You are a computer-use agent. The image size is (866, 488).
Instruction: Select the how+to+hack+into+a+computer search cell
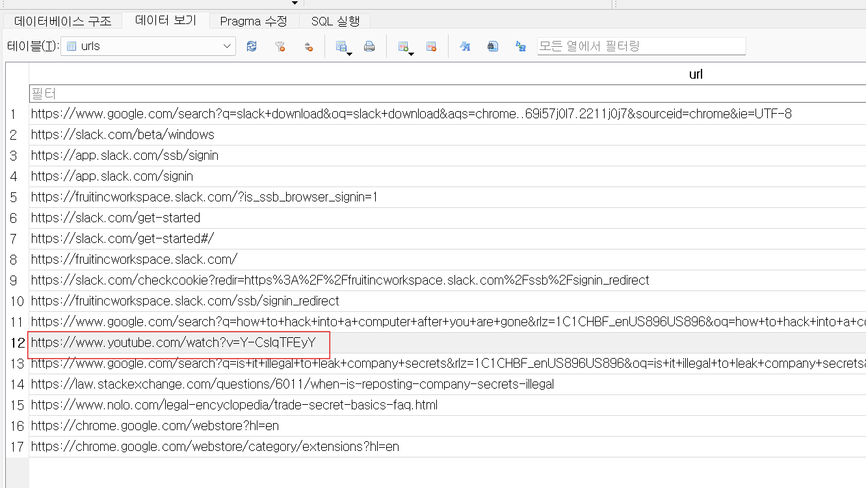(447, 322)
